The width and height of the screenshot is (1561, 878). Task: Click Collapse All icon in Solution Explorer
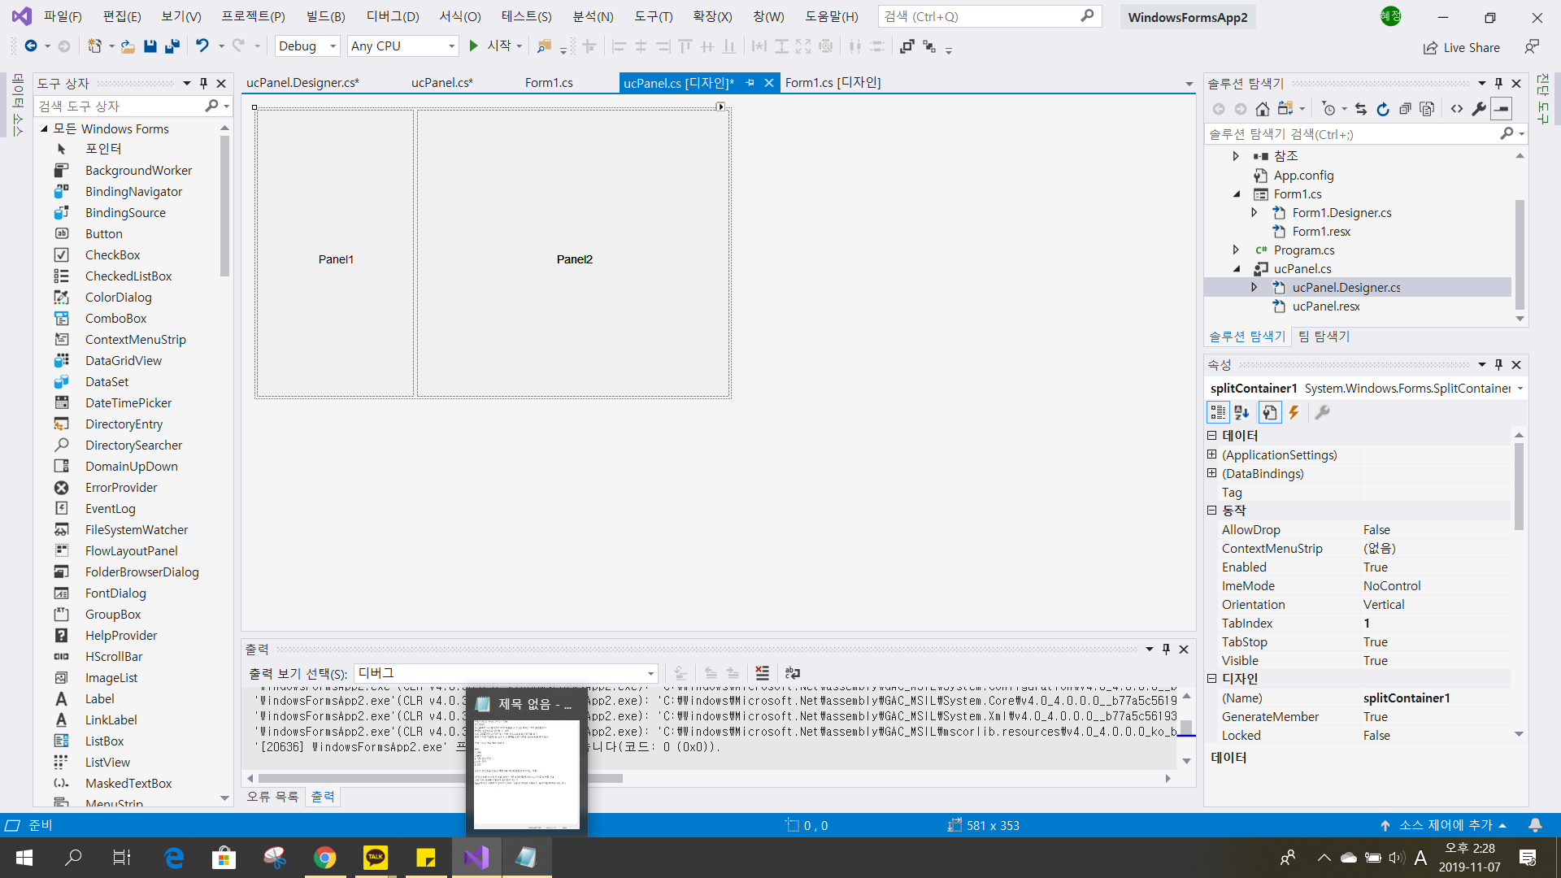click(x=1405, y=109)
